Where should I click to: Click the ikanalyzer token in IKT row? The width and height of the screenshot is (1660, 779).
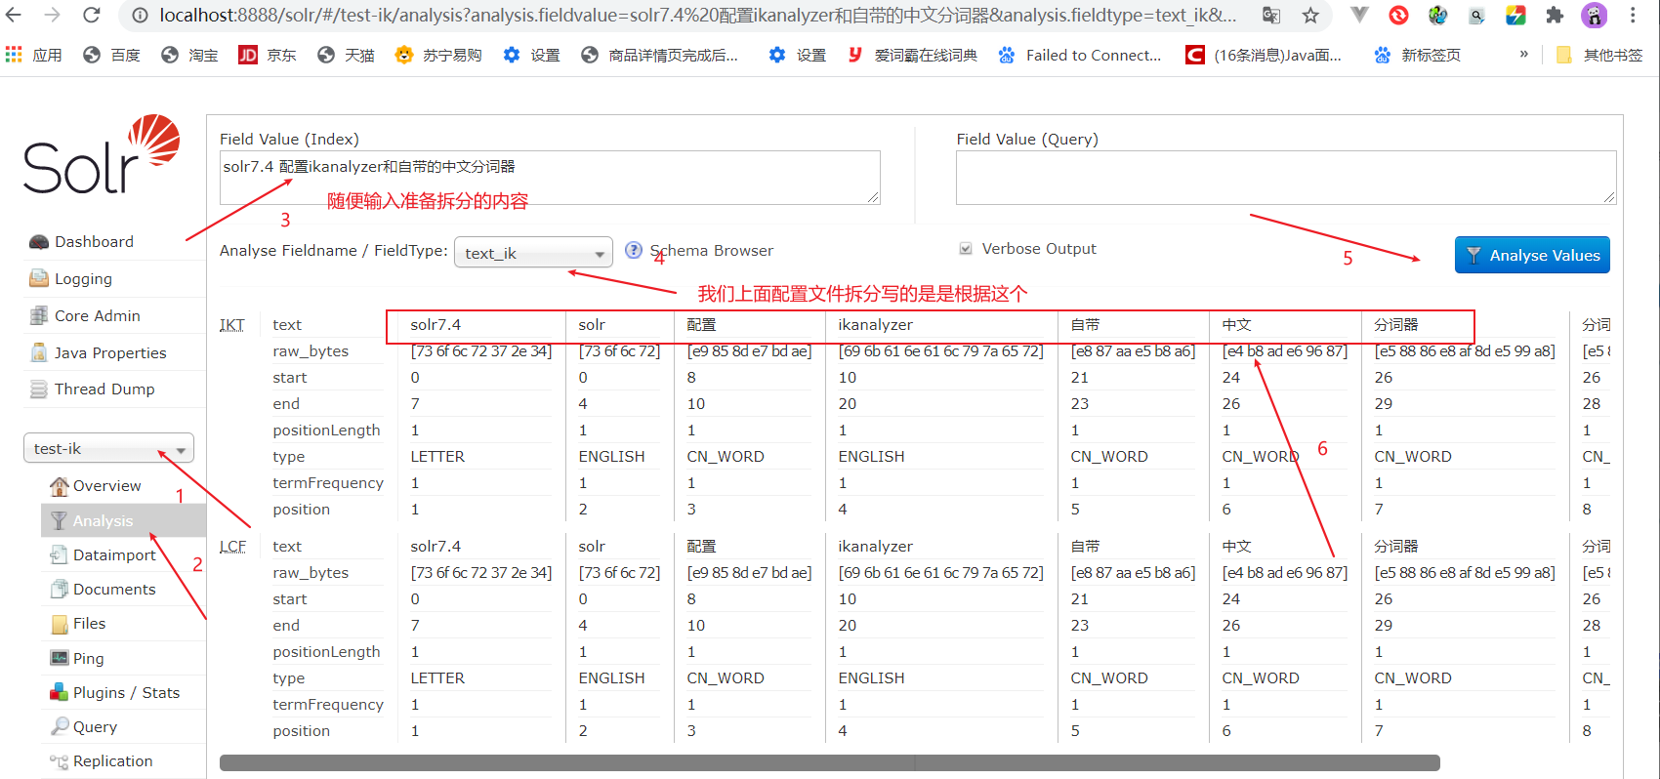coord(876,324)
